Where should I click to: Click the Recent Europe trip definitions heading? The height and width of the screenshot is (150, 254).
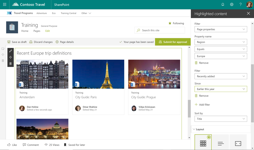[44, 53]
